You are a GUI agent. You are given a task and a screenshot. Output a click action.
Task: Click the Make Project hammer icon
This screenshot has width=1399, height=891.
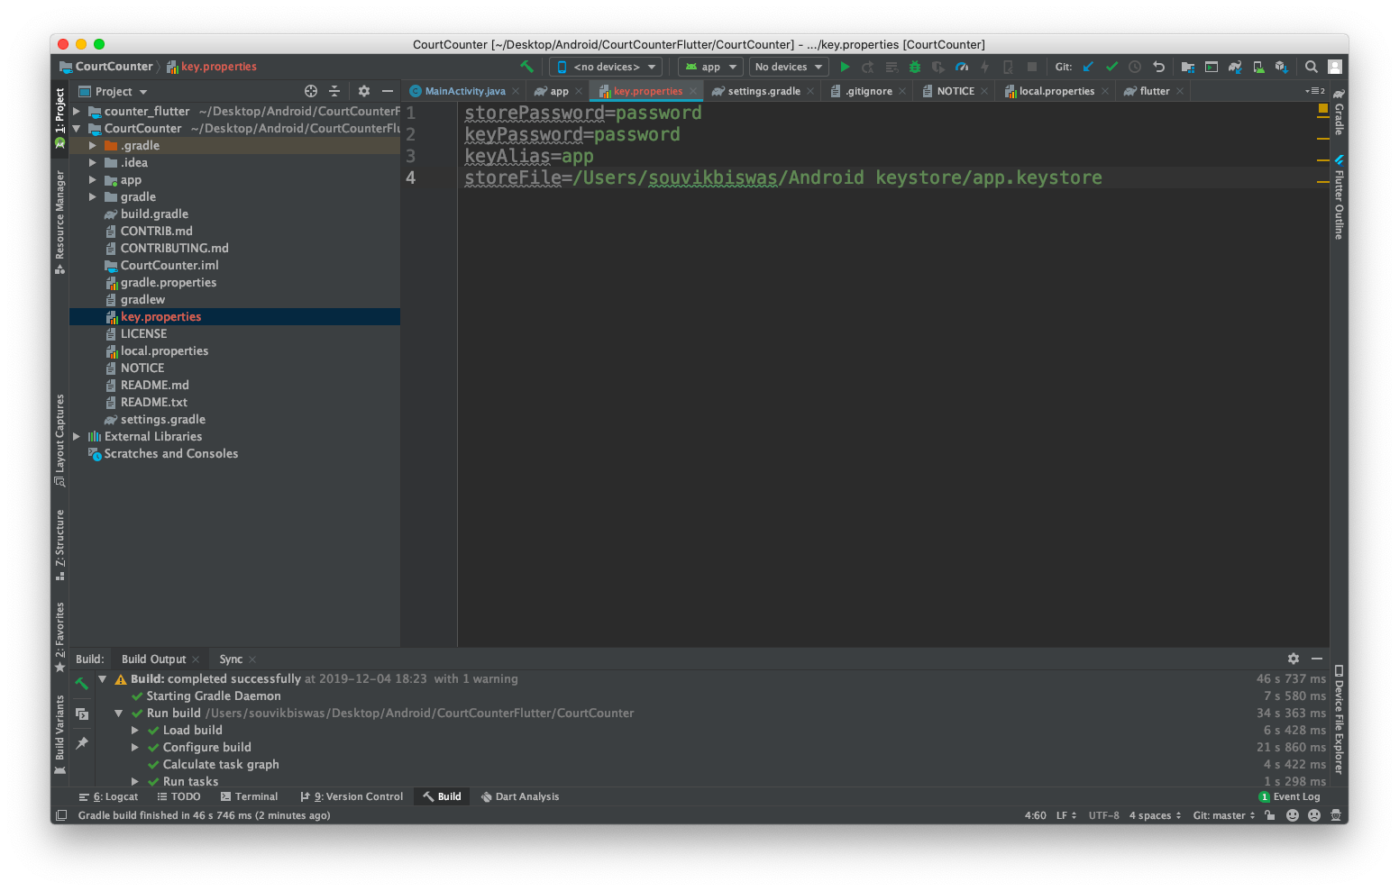(527, 67)
